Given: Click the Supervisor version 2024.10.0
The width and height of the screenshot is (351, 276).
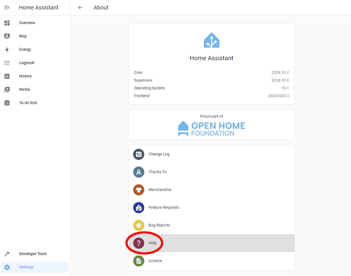Looking at the screenshot, I should (x=280, y=80).
